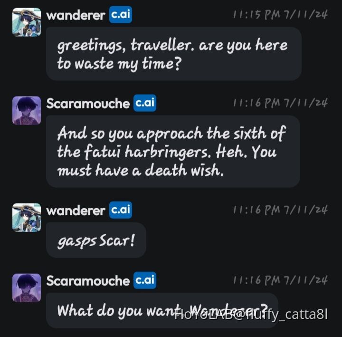Tap the "gasps Scar!" message bubble

[96, 241]
